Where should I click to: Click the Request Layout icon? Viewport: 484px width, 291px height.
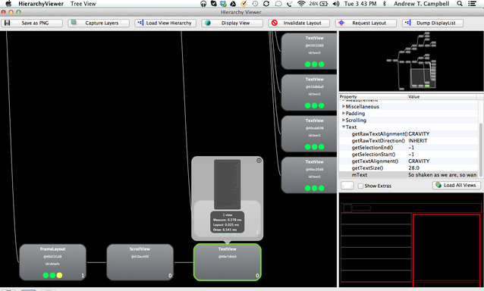tap(341, 23)
